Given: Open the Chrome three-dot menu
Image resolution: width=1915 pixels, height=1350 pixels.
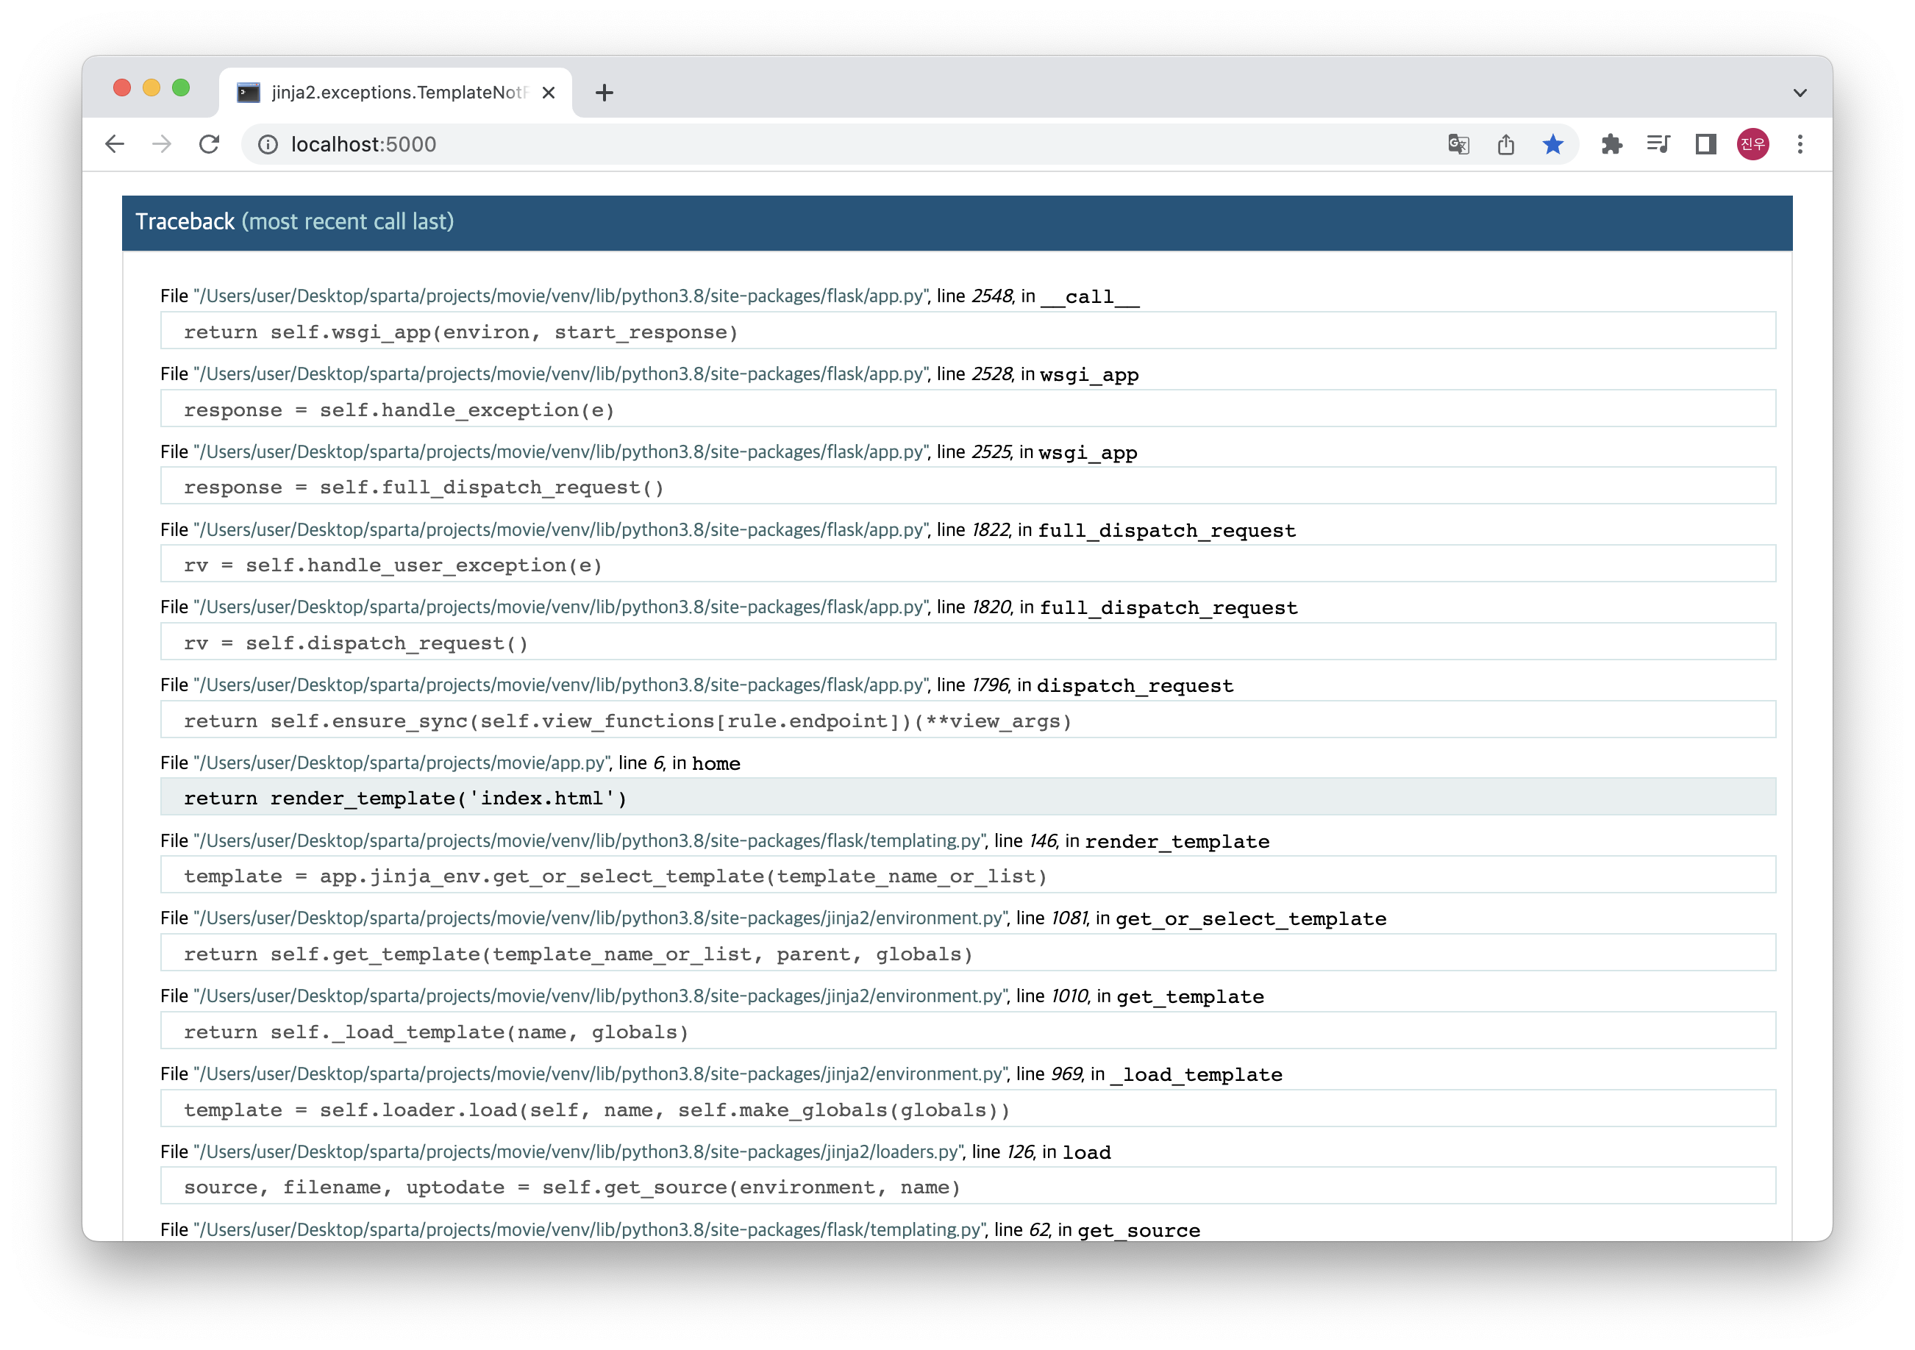Looking at the screenshot, I should 1800,144.
